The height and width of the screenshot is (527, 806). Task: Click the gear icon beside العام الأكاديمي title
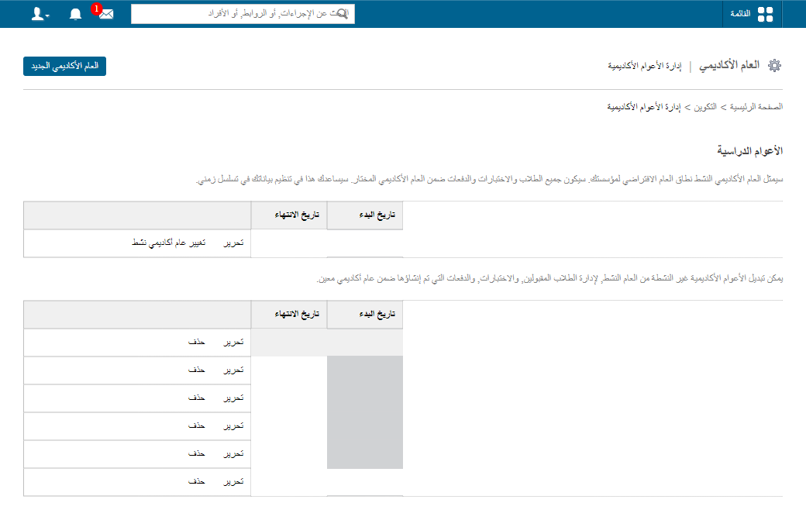774,65
